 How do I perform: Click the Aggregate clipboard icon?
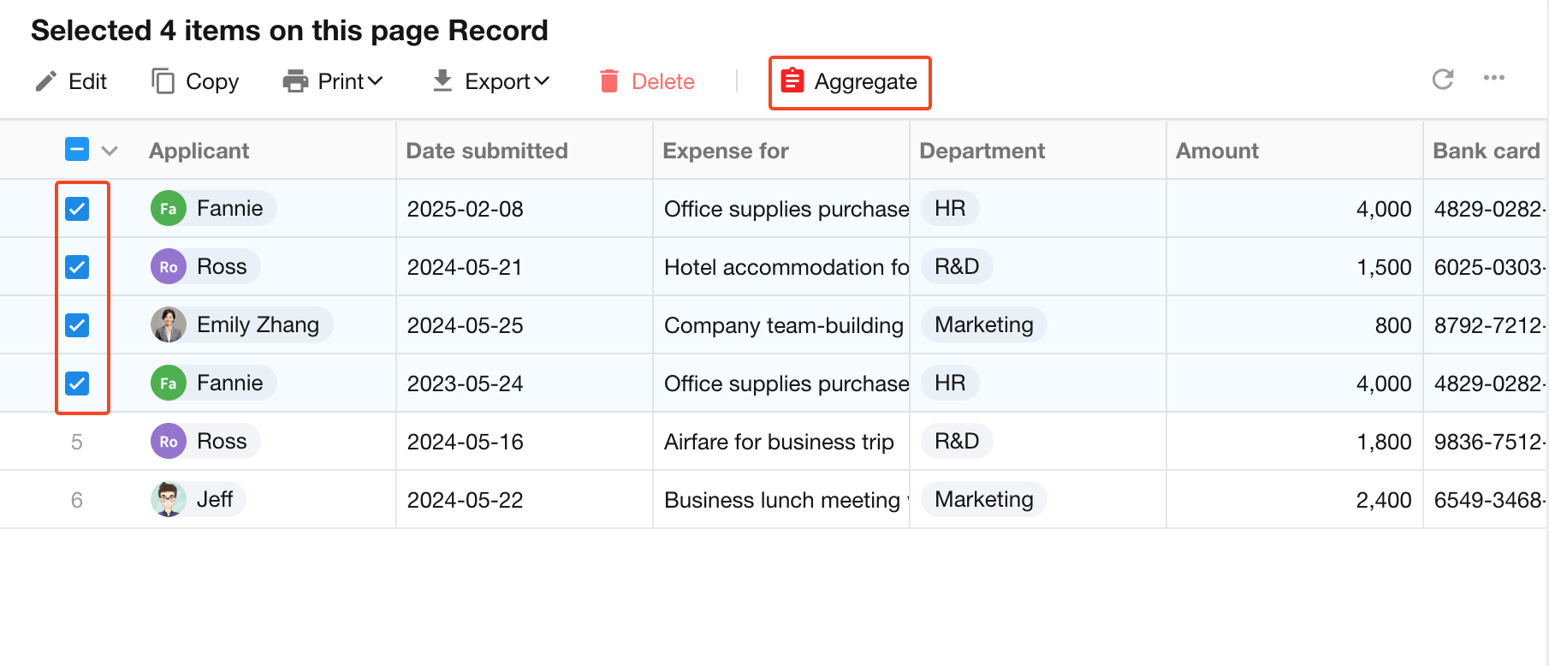point(792,80)
